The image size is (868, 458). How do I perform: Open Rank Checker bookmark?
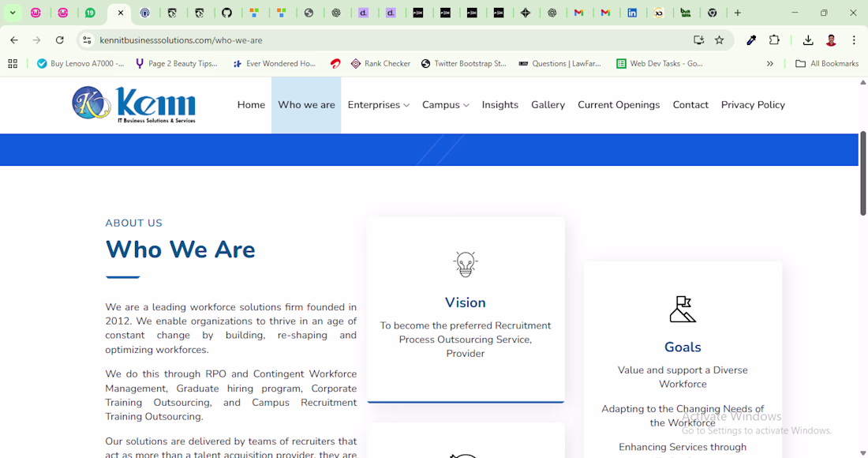(x=381, y=64)
